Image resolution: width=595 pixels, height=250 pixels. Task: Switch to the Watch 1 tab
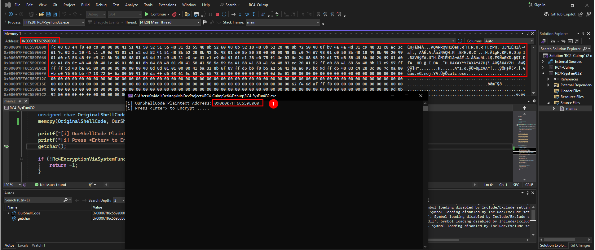[38, 245]
